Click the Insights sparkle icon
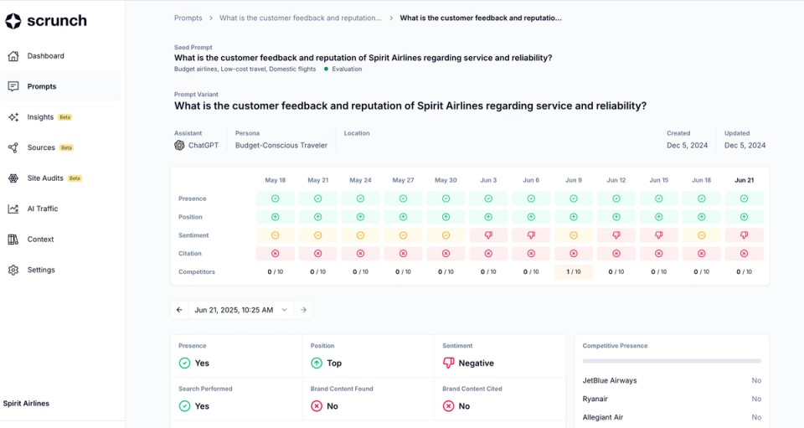This screenshot has height=428, width=804. [13, 117]
